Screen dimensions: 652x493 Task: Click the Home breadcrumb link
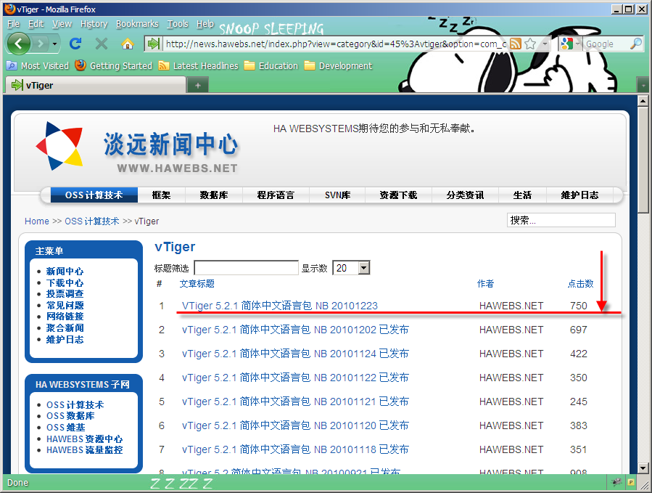[36, 221]
